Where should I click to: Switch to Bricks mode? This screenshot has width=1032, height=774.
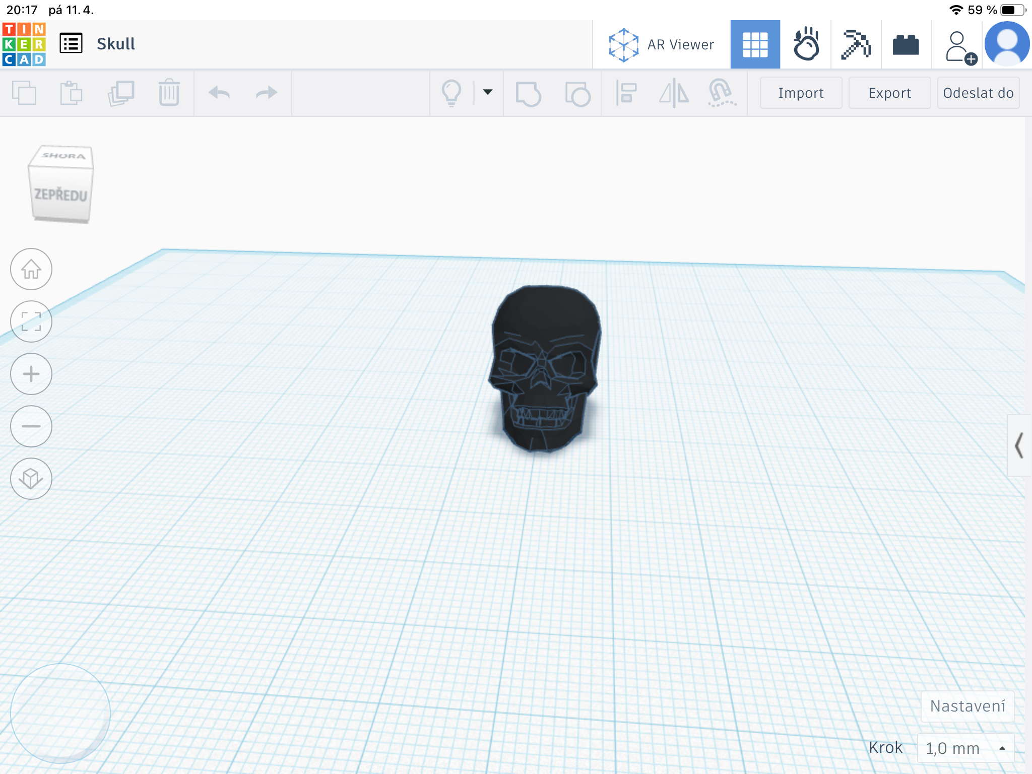tap(906, 44)
